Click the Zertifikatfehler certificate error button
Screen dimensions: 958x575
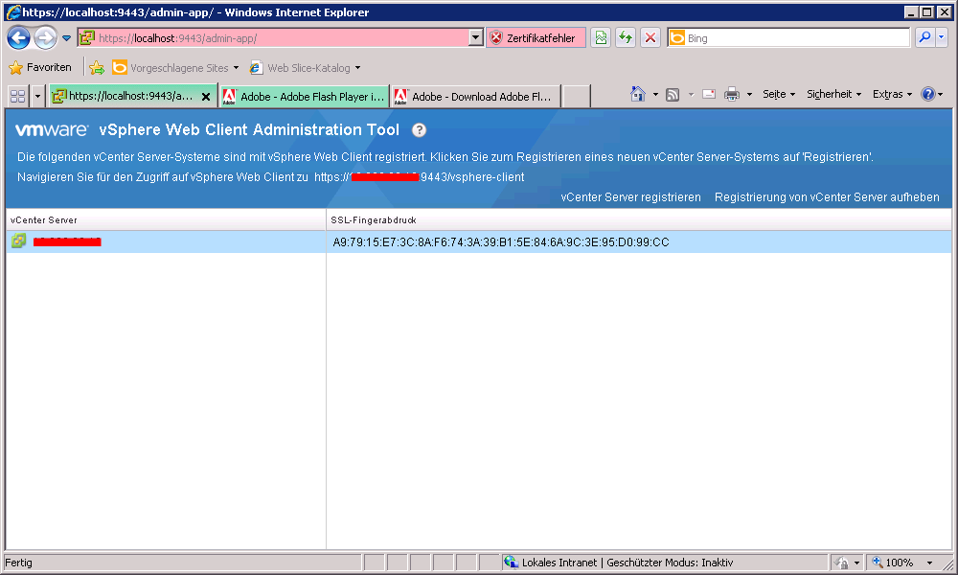(534, 38)
